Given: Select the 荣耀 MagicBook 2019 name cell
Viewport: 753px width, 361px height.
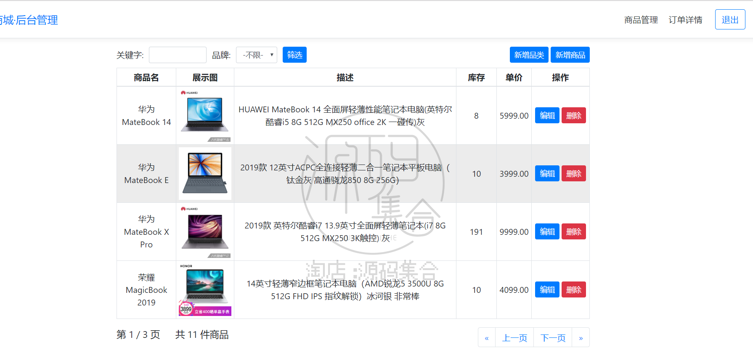Looking at the screenshot, I should pyautogui.click(x=146, y=290).
